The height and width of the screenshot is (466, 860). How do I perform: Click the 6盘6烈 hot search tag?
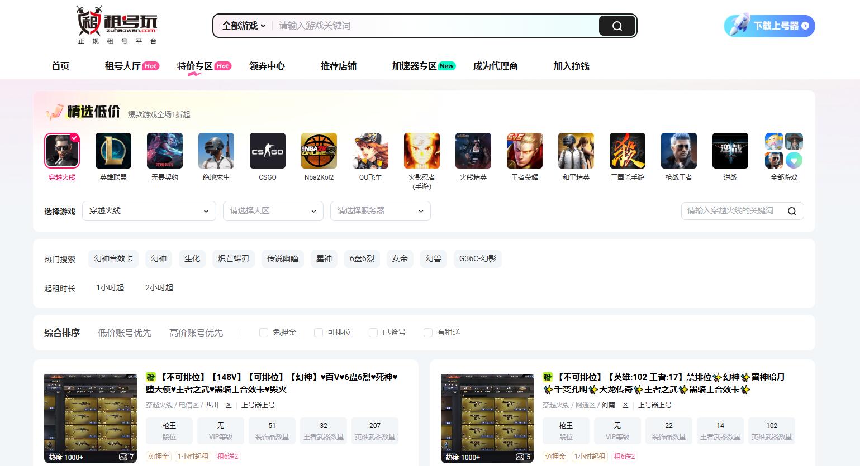pyautogui.click(x=362, y=259)
